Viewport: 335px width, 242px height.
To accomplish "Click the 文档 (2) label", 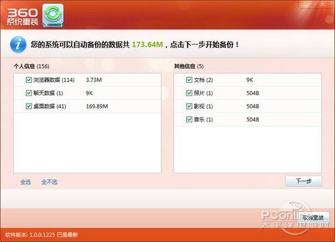I will pos(203,80).
